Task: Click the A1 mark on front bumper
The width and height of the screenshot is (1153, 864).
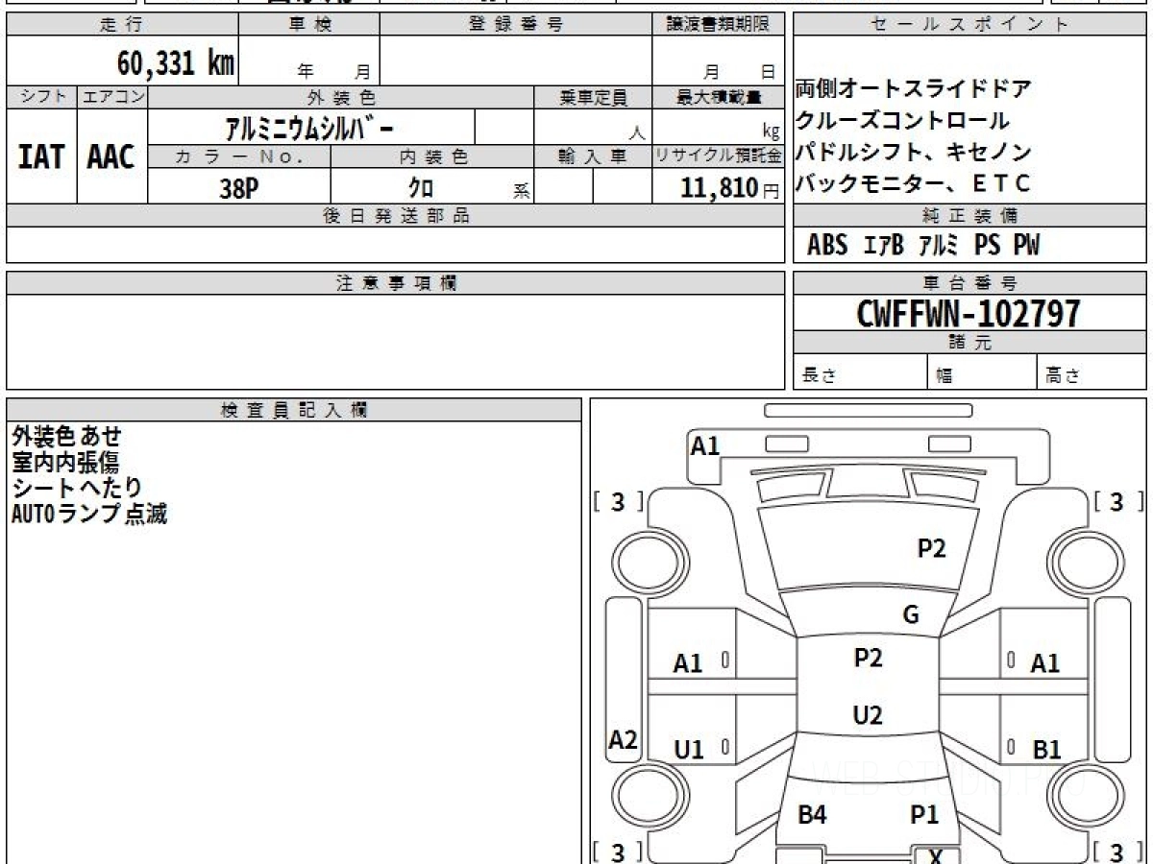Action: click(x=706, y=445)
